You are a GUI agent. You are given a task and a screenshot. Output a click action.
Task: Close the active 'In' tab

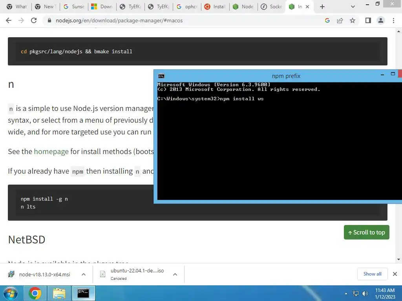coord(307,7)
